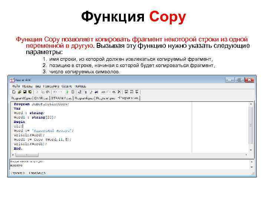
Task: Open the Правка menu
Action: click(x=27, y=86)
